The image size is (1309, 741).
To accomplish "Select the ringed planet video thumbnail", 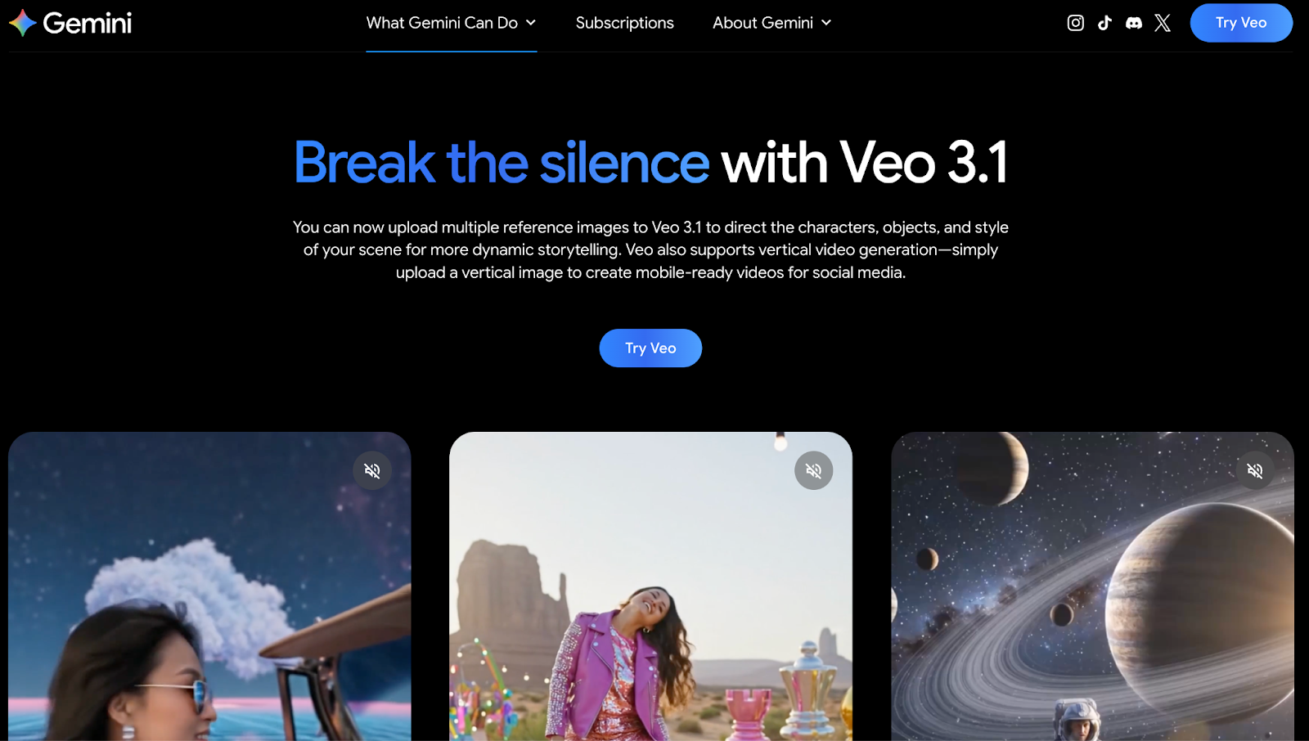I will [1092, 586].
